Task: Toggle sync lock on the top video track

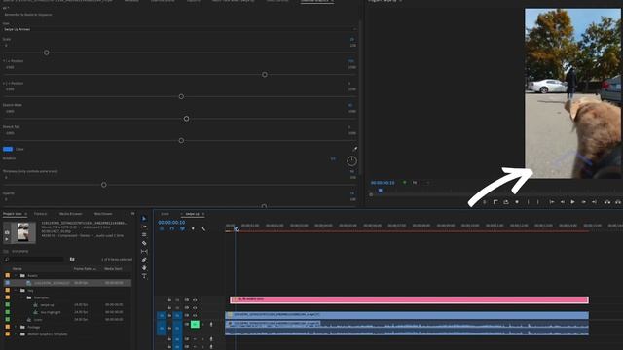Action: point(186,300)
